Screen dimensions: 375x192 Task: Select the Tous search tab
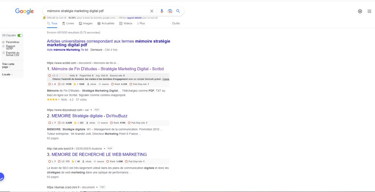tap(52, 23)
